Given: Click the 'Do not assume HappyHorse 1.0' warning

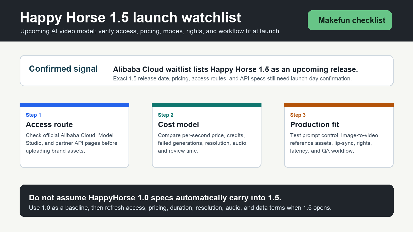Looking at the screenshot, I should click(155, 198).
